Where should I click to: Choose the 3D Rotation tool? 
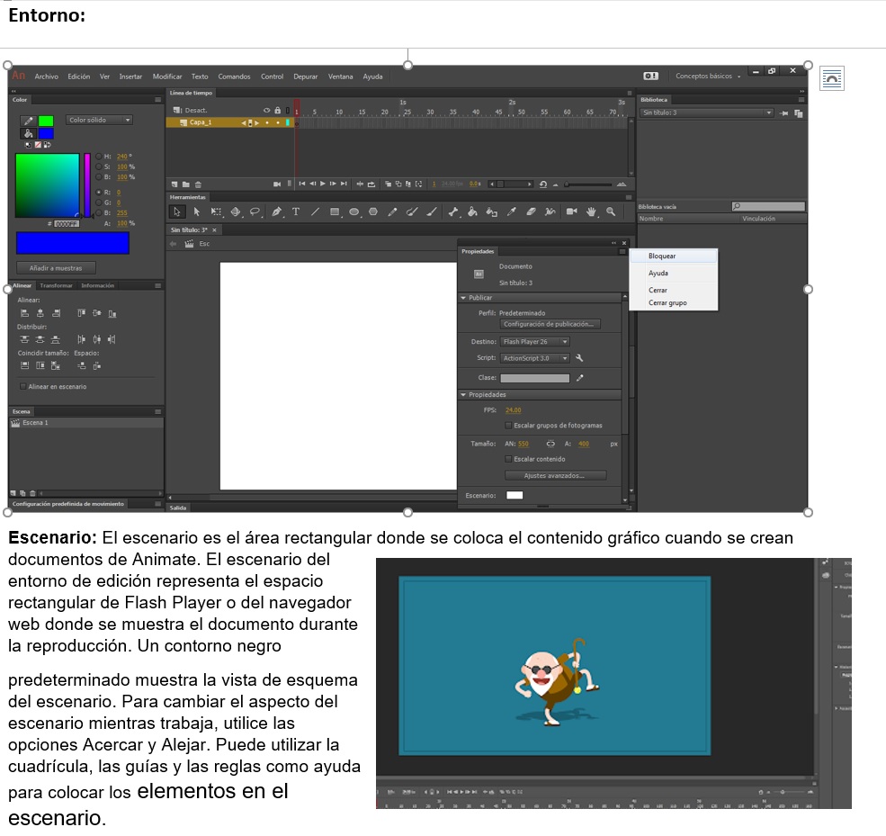pos(235,212)
